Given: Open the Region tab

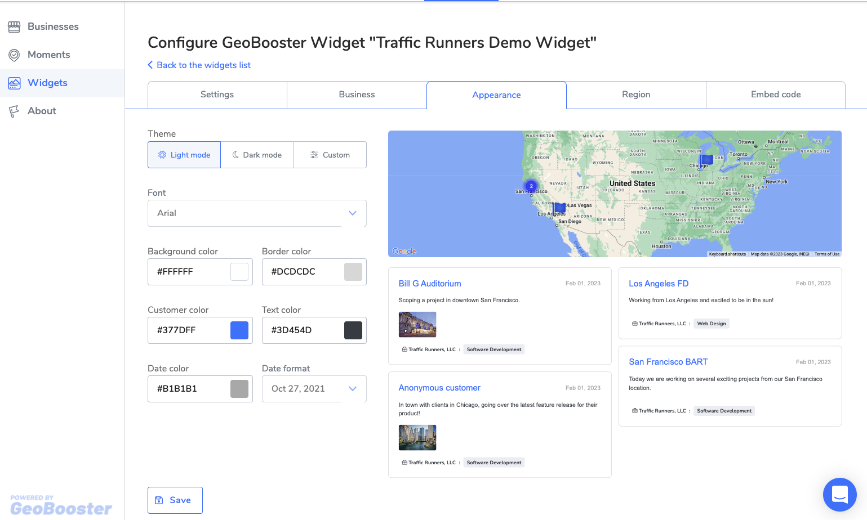Looking at the screenshot, I should (x=636, y=95).
